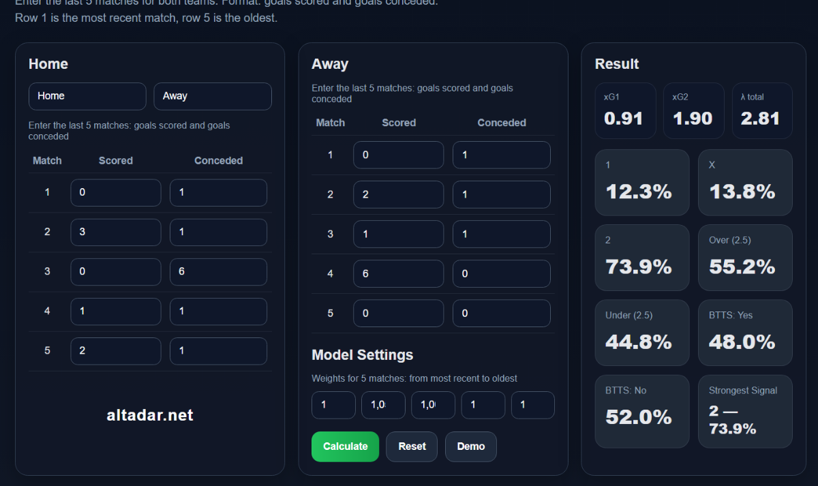Image resolution: width=818 pixels, height=486 pixels.
Task: Select Away match 1 Conceded field
Action: tap(501, 155)
